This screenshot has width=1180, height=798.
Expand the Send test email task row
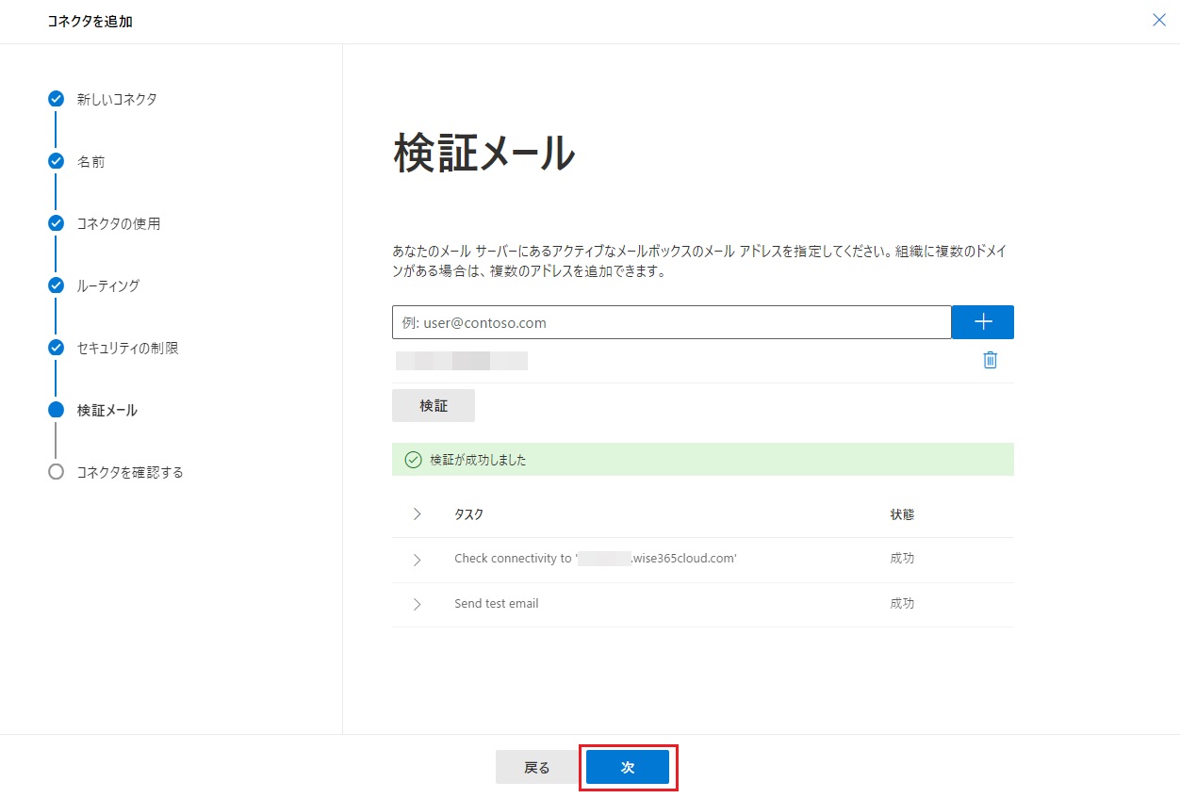417,604
